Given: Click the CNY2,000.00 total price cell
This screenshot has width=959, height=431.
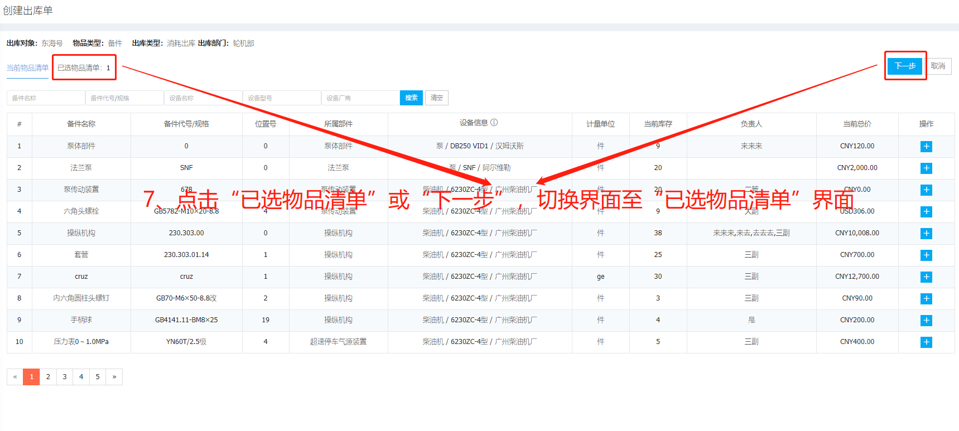Looking at the screenshot, I should 857,168.
